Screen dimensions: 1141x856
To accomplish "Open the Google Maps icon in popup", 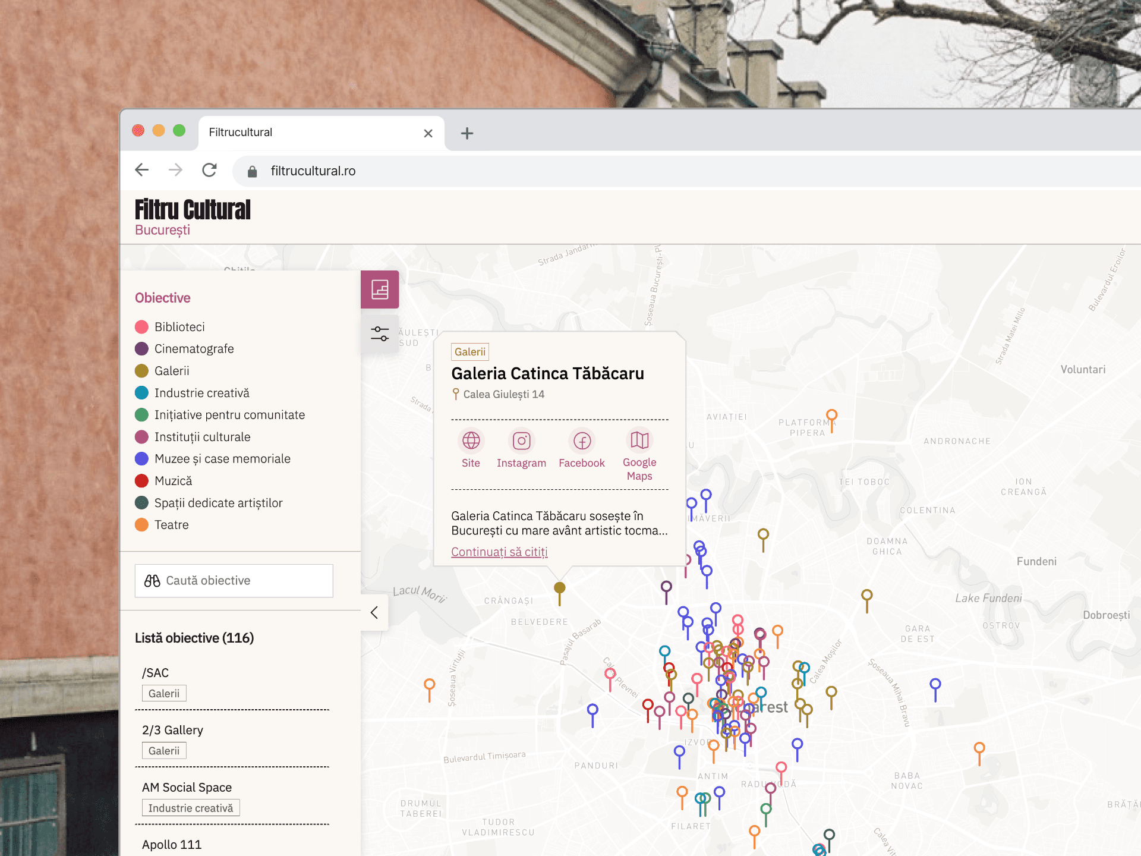I will coord(639,440).
